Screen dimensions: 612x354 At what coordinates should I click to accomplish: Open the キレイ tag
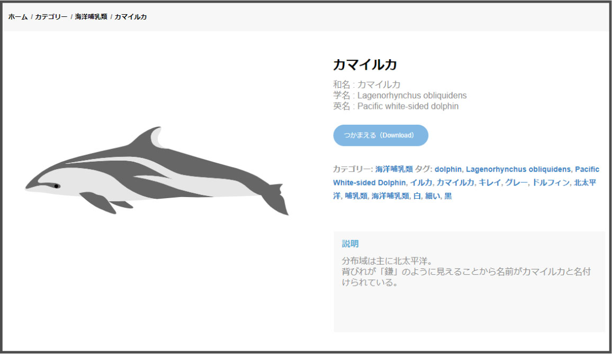tap(490, 182)
